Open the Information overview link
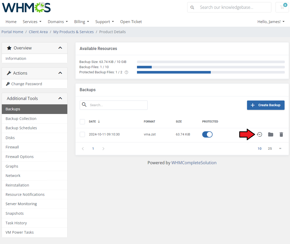 tap(35, 59)
